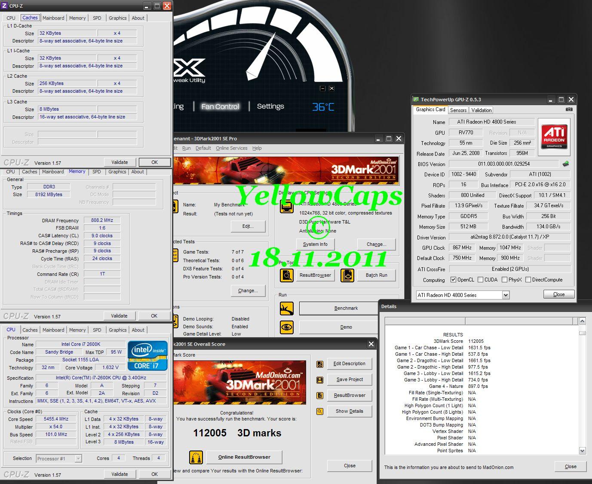
Task: Open the Processor #1 selection dropdown in CPU-Z
Action: pyautogui.click(x=78, y=459)
